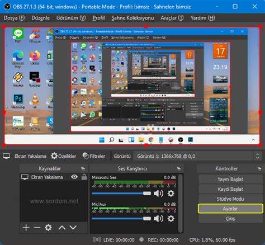Click the Mic/Aux volume slider

(121, 219)
